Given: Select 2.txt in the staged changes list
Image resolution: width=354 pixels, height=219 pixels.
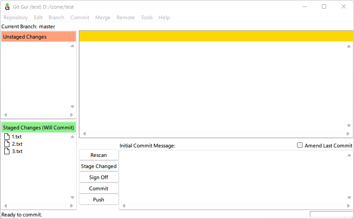Looking at the screenshot, I should [x=17, y=144].
